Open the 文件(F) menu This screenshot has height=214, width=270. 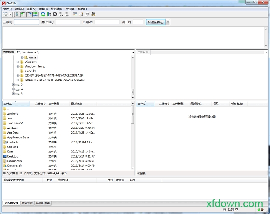click(8, 9)
